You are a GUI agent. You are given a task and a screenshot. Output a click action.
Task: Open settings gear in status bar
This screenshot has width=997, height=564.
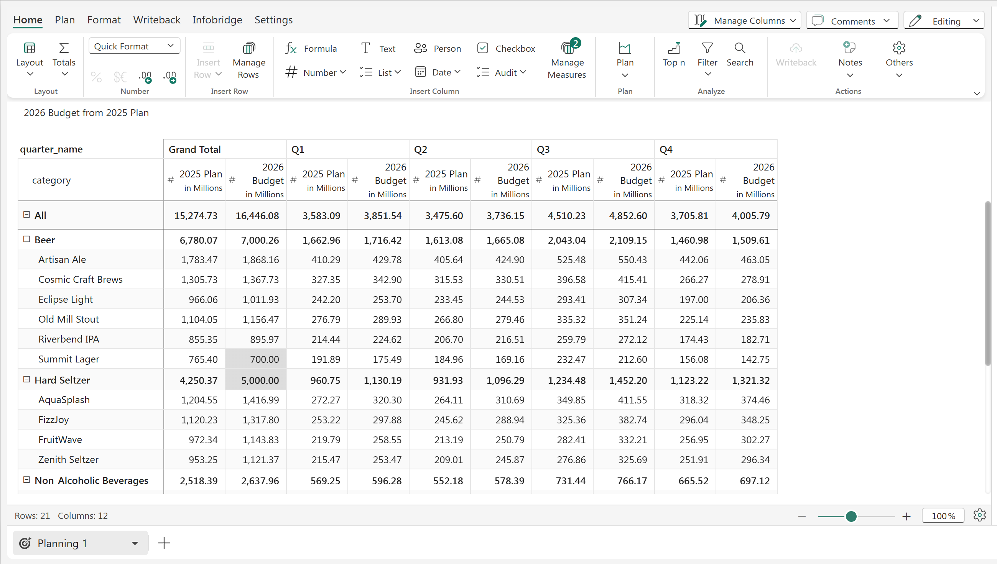(x=979, y=515)
